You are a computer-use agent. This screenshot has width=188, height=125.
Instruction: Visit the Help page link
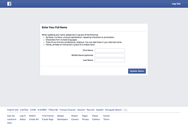[9, 123]
